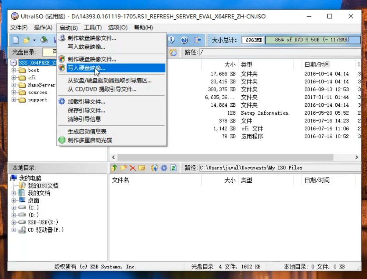Click the upper 路径 field showing /
Screen dimensions: 367x279
[280, 52]
